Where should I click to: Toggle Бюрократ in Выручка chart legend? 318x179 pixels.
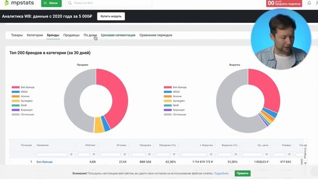point(174,110)
